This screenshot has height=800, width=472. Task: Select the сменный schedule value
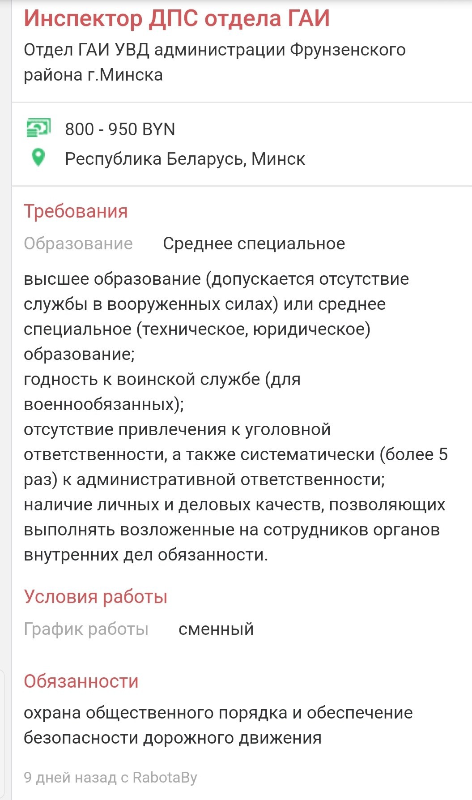216,629
